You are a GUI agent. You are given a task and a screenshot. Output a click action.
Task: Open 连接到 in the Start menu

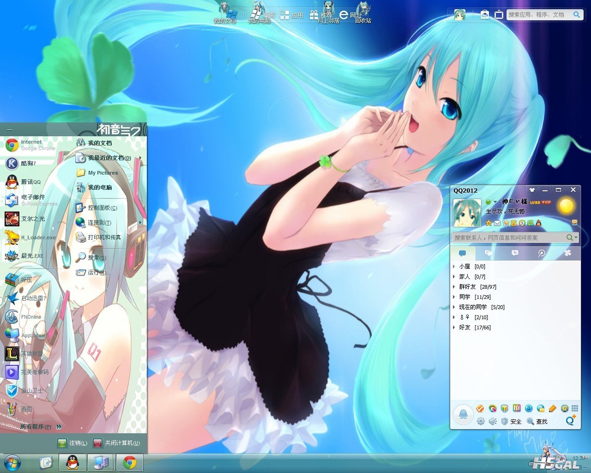click(109, 223)
